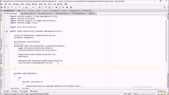Toggle the Gradle side panel
The width and height of the screenshot is (169, 95).
point(168,17)
